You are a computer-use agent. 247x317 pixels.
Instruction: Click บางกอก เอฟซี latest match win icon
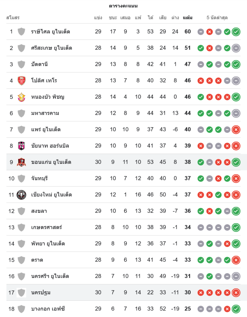[236, 309]
